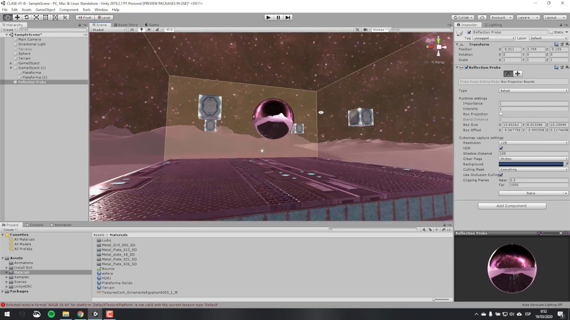Activate the box projection bounds edit button

pos(508,74)
